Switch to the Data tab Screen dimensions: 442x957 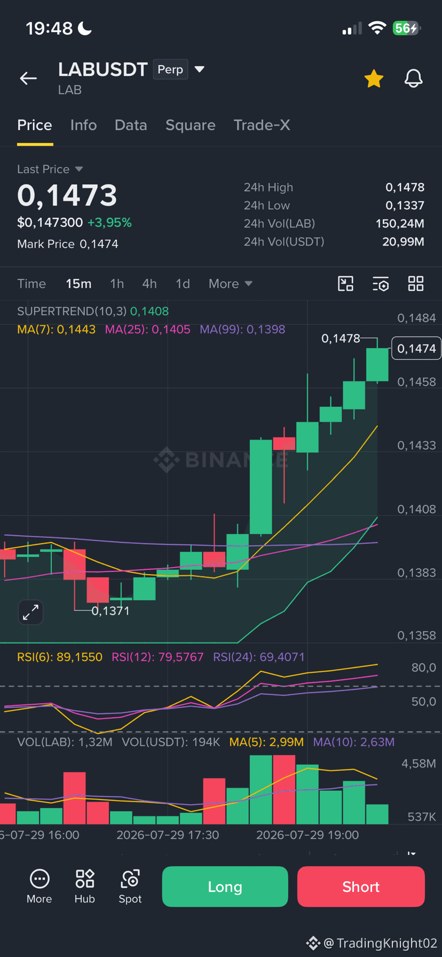(x=131, y=125)
